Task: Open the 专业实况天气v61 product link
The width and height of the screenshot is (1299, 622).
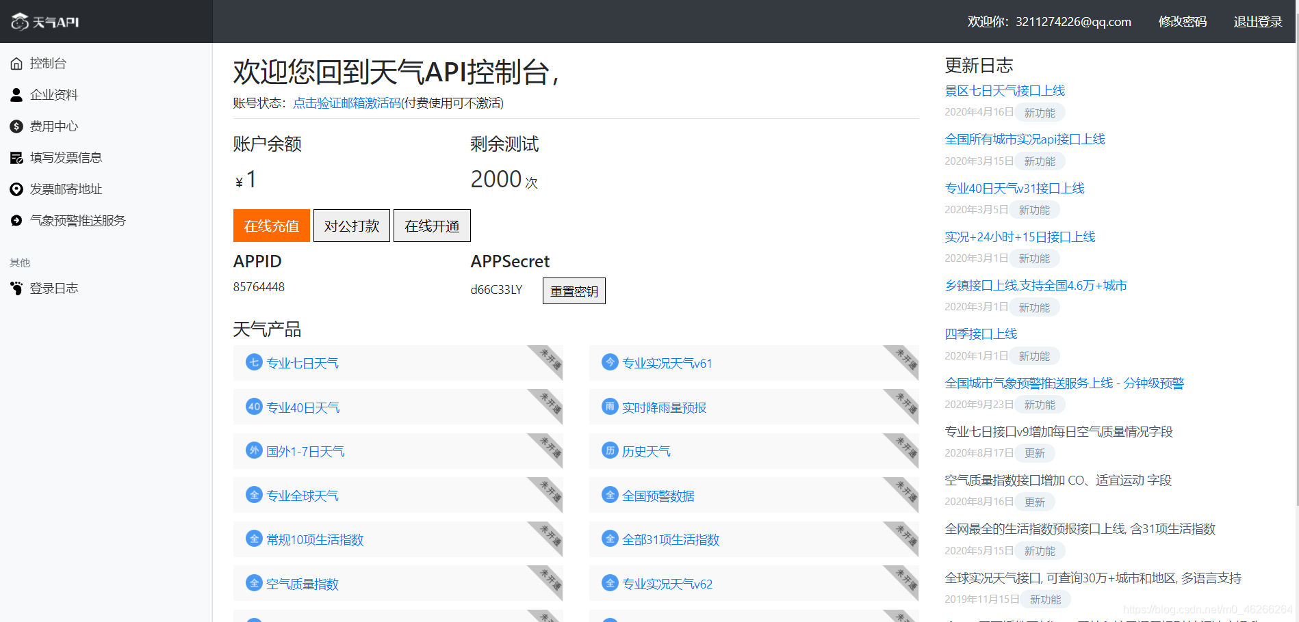Action: coord(667,363)
